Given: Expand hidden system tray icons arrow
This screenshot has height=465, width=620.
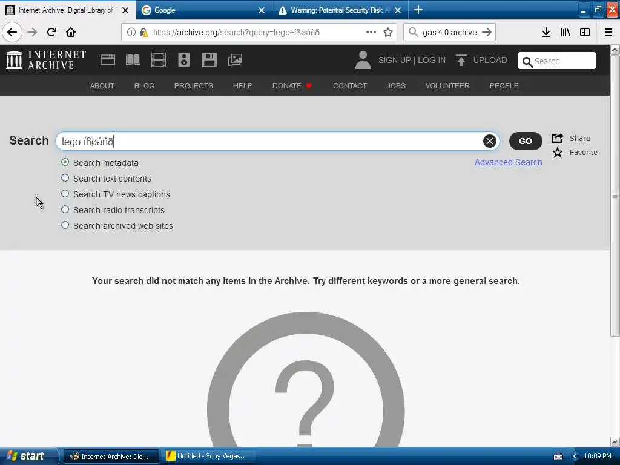Looking at the screenshot, I should coord(575,457).
